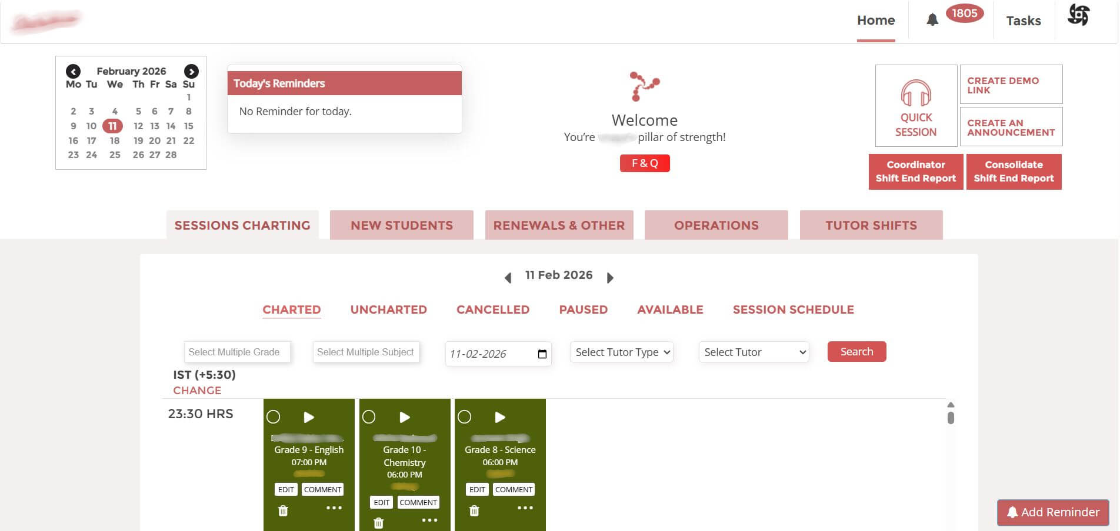
Task: Select the Grade 8 Science session radio button
Action: 464,417
